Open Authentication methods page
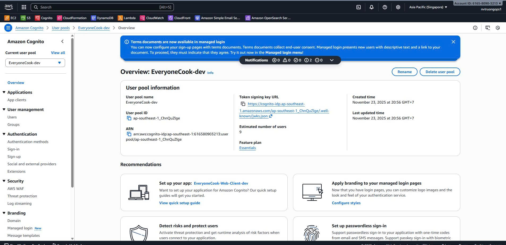506x245 pixels. (x=28, y=142)
